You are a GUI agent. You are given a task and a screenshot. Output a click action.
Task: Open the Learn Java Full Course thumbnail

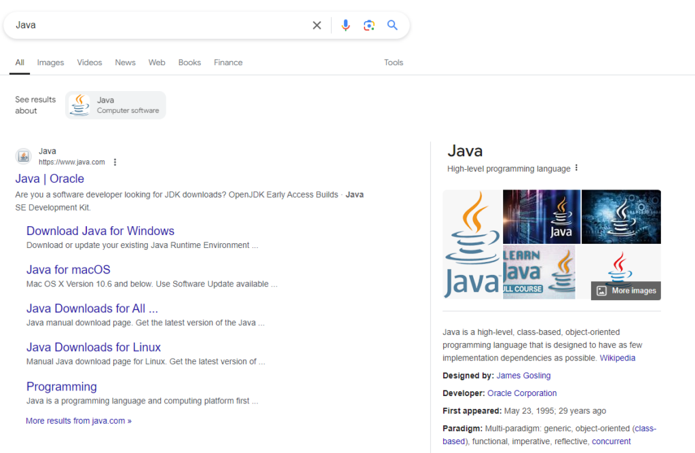(x=539, y=272)
